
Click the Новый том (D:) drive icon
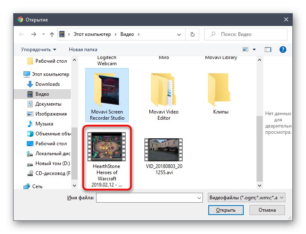pos(30,164)
